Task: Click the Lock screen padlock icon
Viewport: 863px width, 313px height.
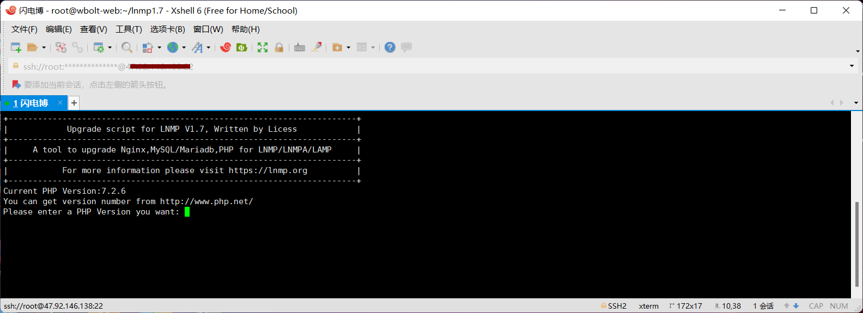Action: 279,47
